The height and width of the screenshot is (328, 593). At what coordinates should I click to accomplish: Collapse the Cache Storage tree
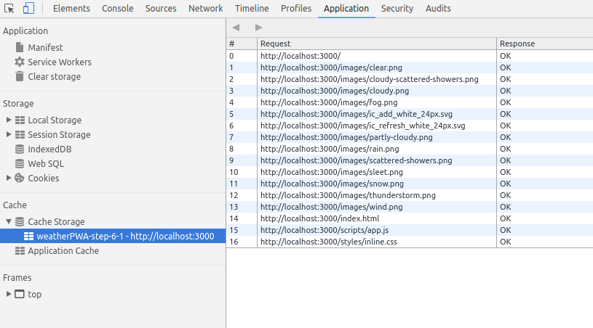(8, 221)
